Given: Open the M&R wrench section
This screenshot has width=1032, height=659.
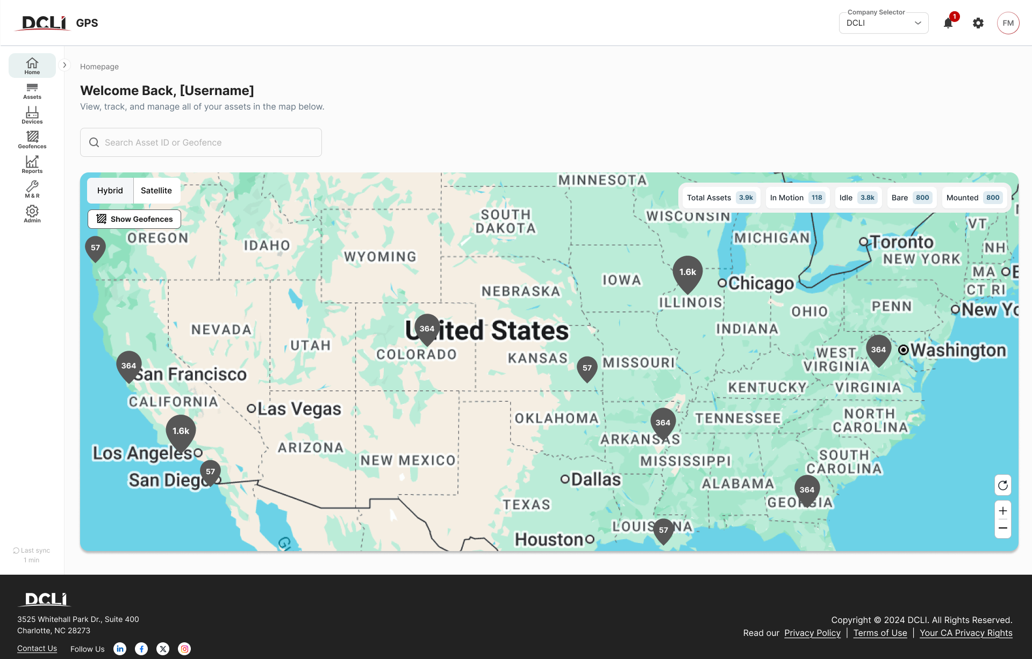Looking at the screenshot, I should (x=32, y=190).
